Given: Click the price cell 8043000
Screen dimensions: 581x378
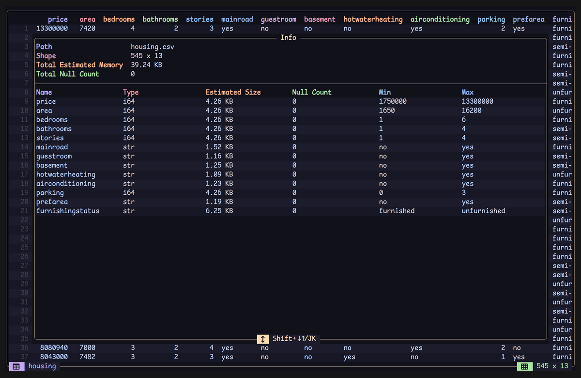Looking at the screenshot, I should coord(54,357).
